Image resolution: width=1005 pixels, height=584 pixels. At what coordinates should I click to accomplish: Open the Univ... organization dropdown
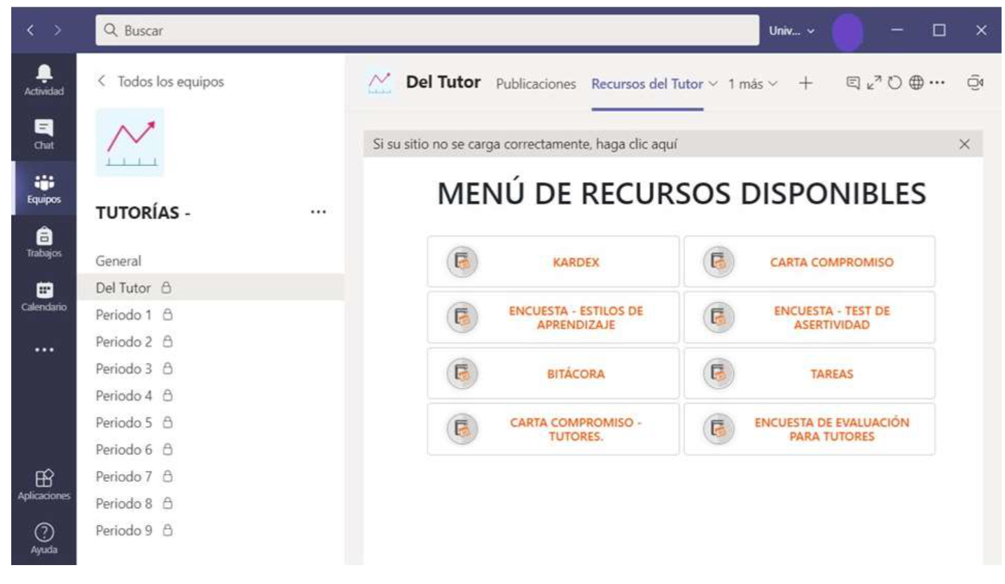click(x=791, y=31)
